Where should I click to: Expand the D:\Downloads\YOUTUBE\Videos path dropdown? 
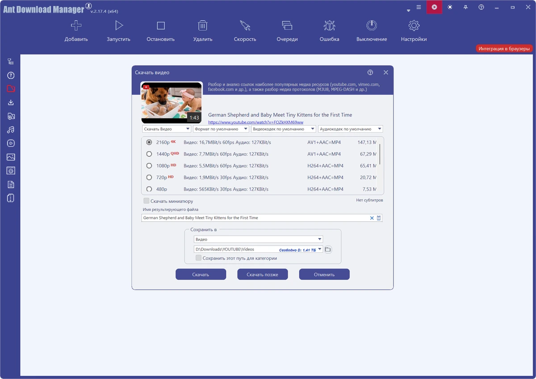click(x=320, y=250)
